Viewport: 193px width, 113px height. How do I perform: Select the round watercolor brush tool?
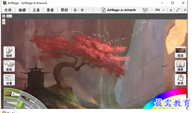click(x=27, y=99)
